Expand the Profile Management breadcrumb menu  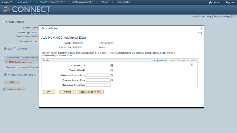click(82, 2)
